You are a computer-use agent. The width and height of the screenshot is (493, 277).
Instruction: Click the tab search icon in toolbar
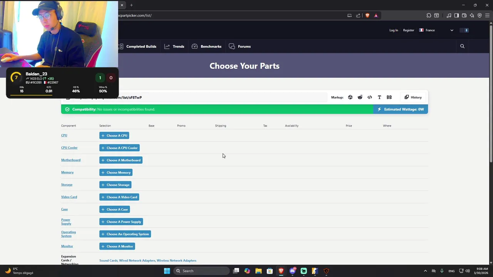pyautogui.click(x=436, y=15)
